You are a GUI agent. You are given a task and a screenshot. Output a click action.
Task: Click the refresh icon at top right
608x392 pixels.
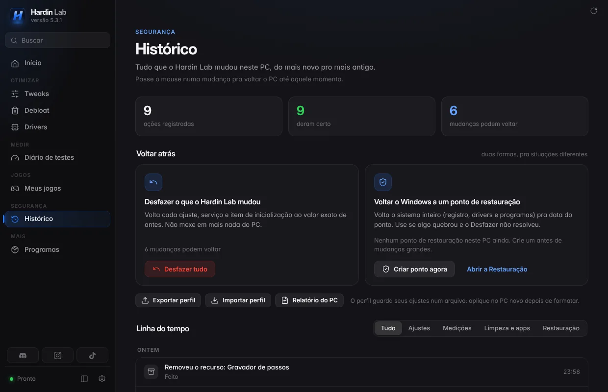(x=594, y=11)
